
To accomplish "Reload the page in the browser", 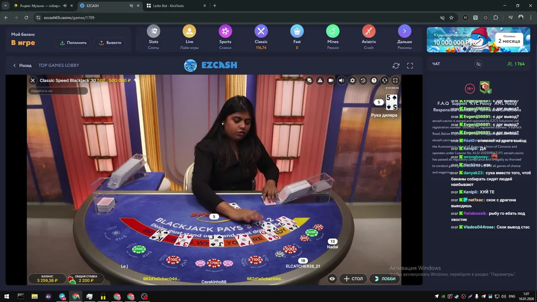I will pos(26,18).
